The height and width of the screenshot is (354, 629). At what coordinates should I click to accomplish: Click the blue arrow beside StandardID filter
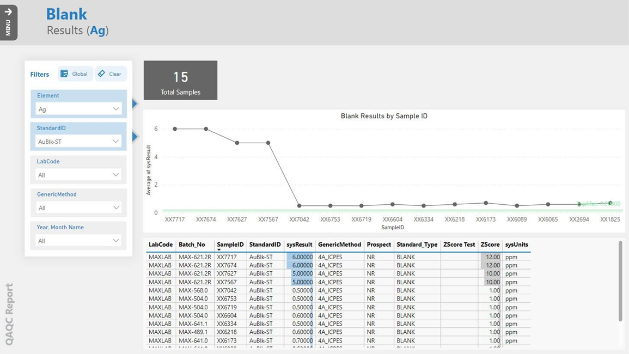[x=134, y=135]
